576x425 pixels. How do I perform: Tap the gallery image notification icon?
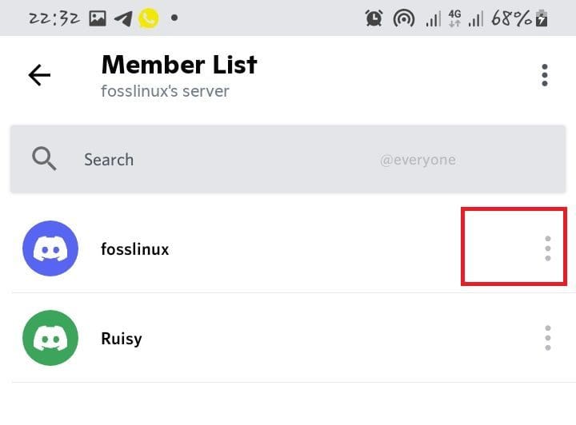tap(98, 18)
